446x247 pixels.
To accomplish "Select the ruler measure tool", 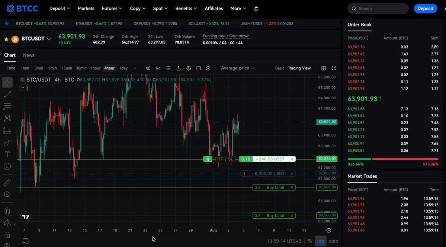I will 7,182.
